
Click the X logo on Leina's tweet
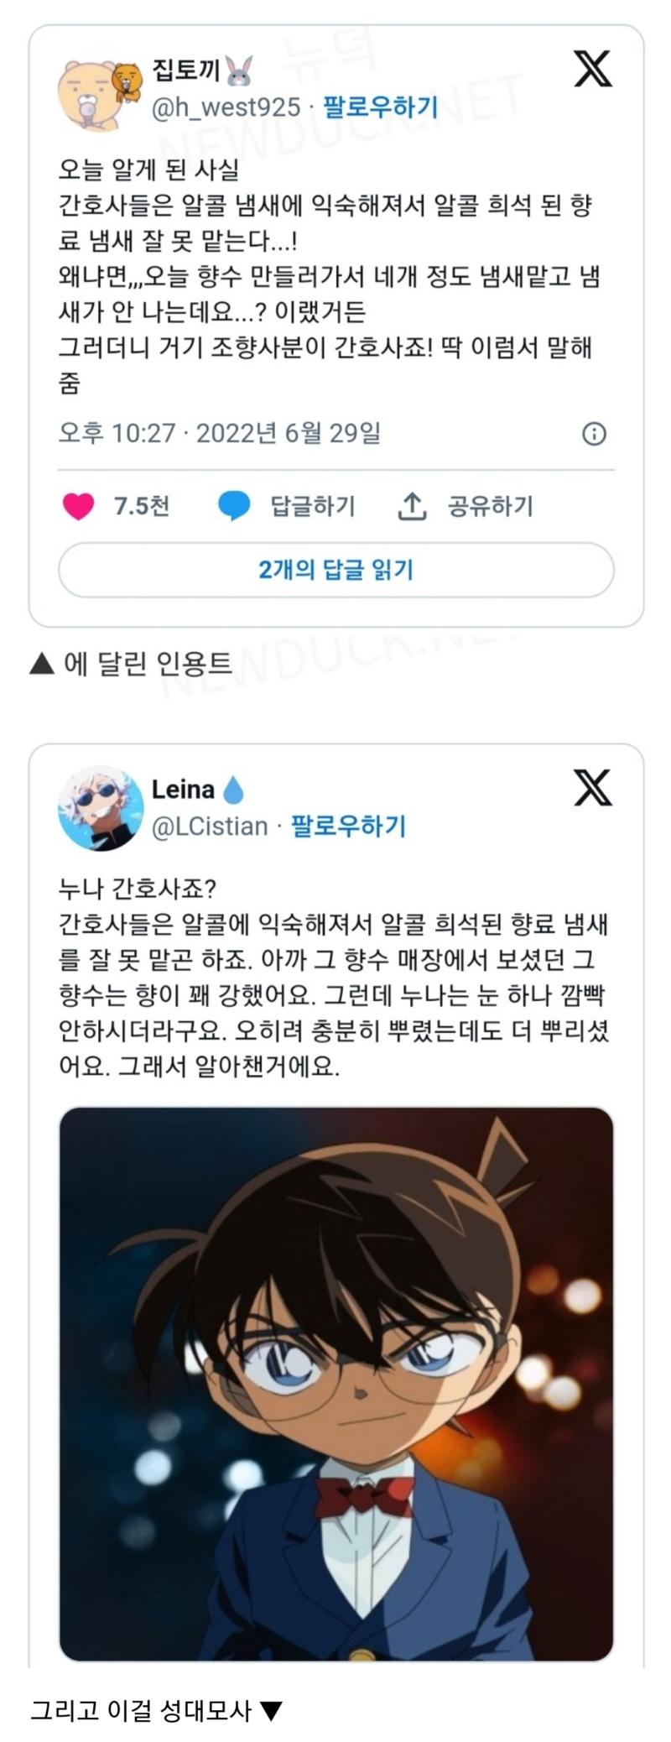pyautogui.click(x=593, y=787)
